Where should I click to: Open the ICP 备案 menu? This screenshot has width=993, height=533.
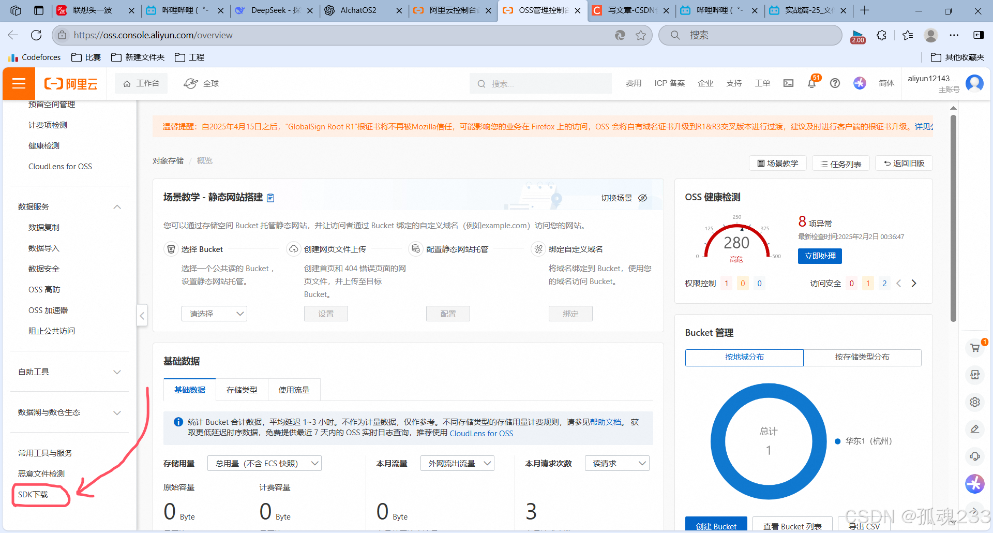[x=669, y=83]
